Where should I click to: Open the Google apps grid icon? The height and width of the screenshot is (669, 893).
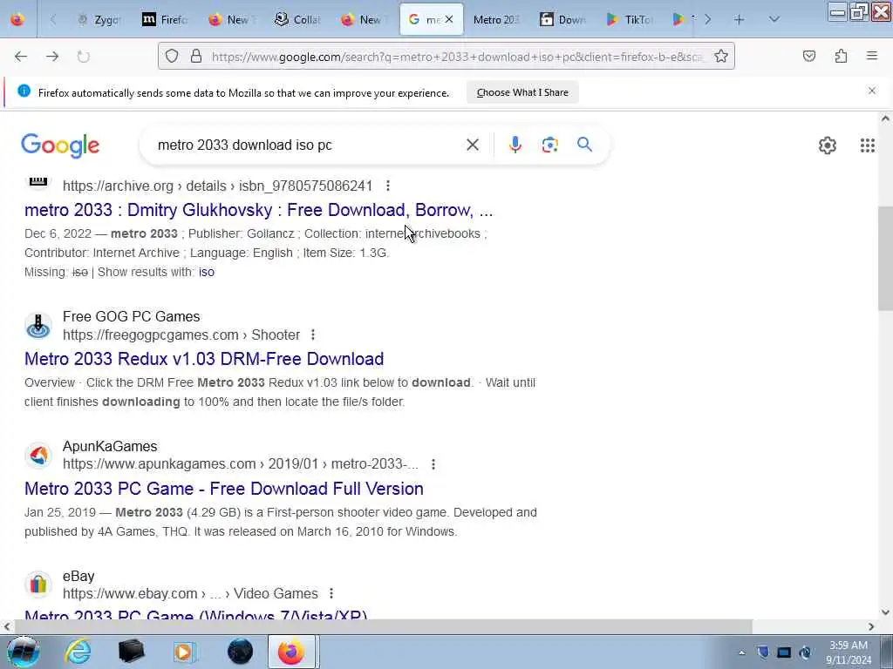tap(868, 145)
